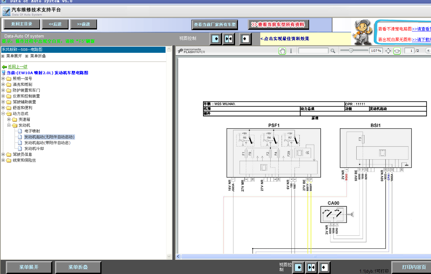
Task: Go to previous page with the round arrow
Action: (428, 51)
